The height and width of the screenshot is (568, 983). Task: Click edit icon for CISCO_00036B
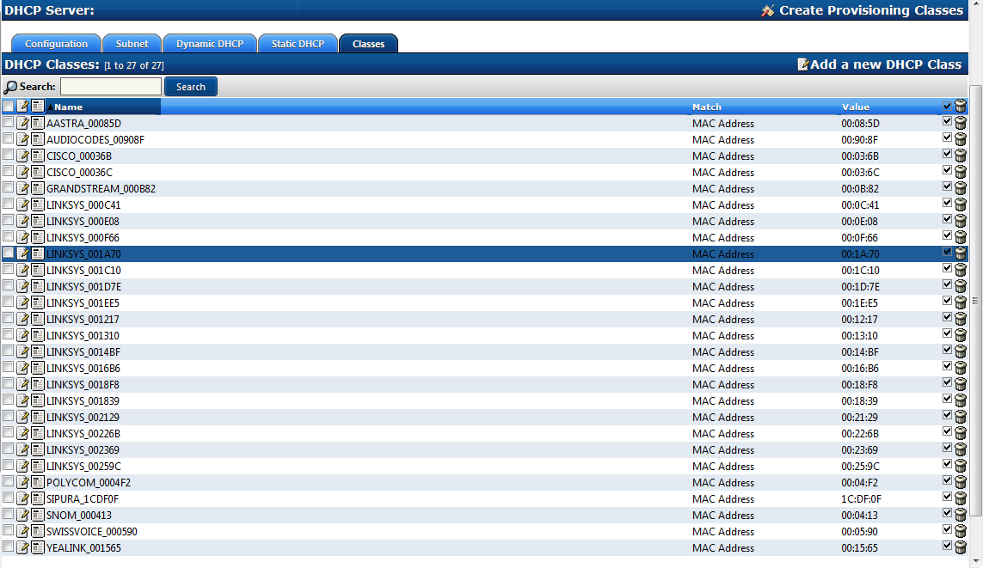point(23,156)
